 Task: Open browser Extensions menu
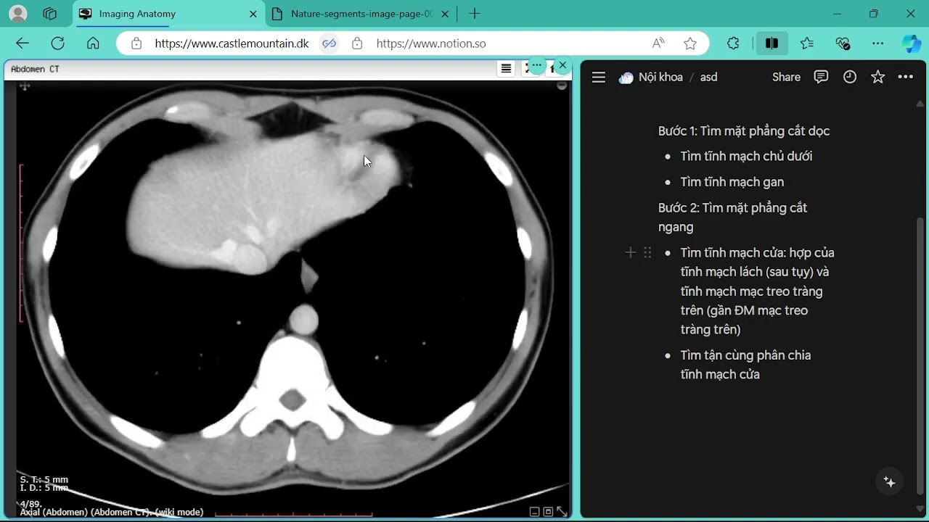point(733,43)
